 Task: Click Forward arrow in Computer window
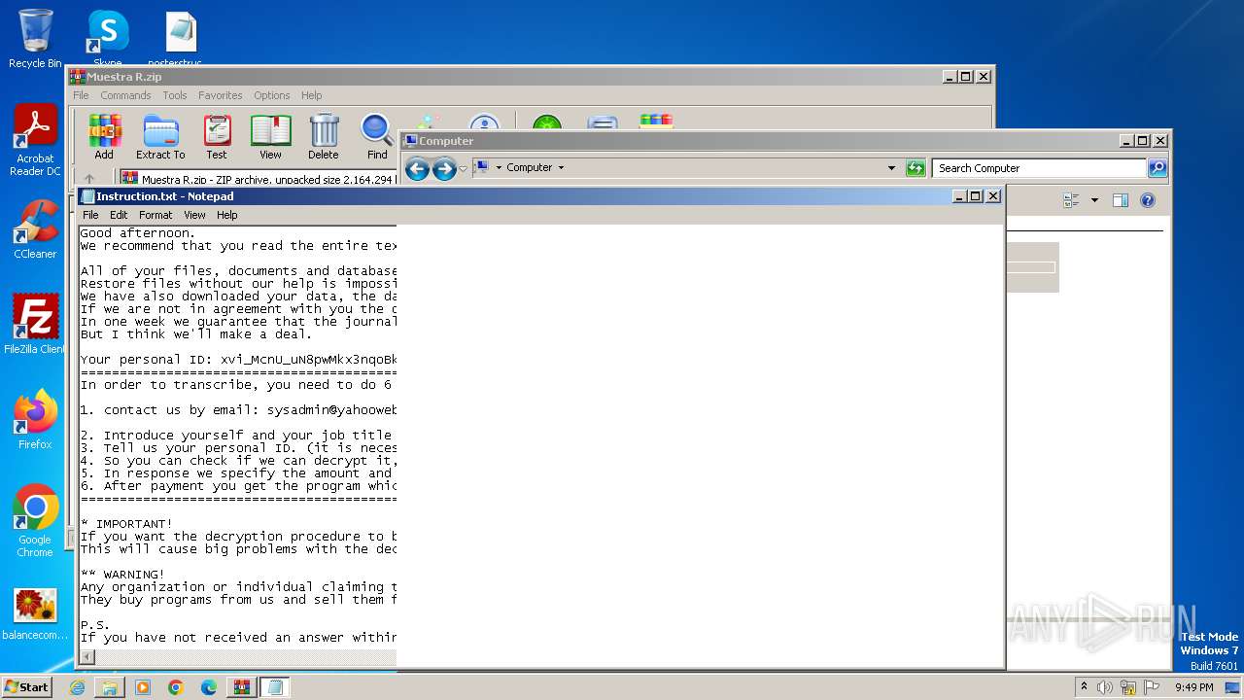pos(444,169)
